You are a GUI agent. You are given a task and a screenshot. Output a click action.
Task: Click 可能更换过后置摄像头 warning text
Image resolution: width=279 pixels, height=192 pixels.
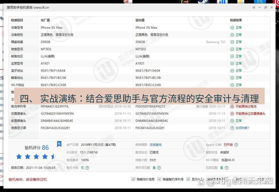pyautogui.click(x=251, y=114)
